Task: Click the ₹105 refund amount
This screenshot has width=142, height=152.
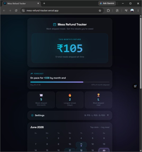Action: coord(70,48)
